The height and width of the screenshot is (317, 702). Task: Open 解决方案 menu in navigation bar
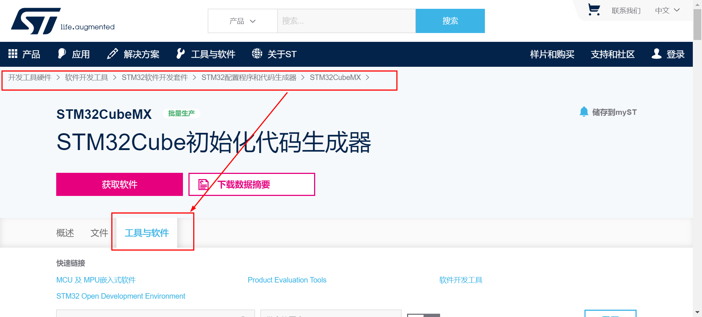click(x=141, y=54)
